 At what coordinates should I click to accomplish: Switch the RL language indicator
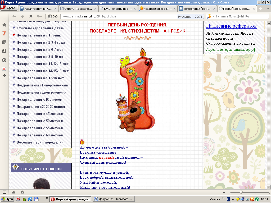(228, 199)
